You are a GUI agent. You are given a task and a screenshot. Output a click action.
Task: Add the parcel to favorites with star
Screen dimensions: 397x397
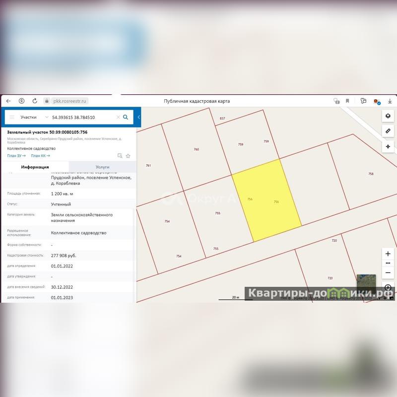[x=128, y=156]
